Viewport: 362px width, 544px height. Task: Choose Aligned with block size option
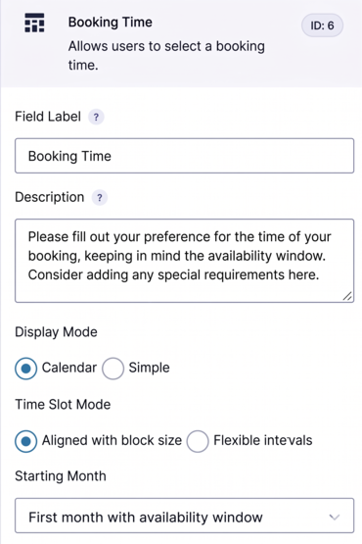click(x=26, y=441)
